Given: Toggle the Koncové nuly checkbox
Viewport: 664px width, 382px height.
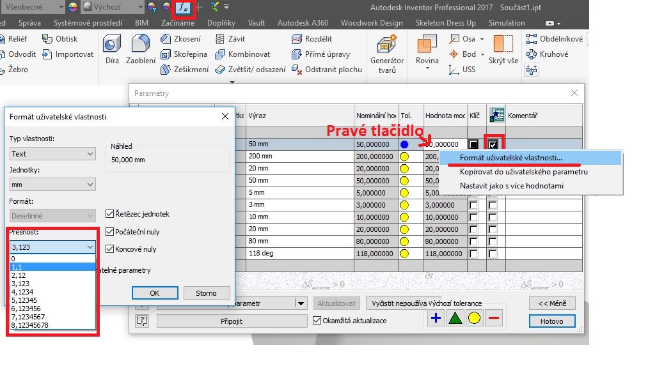Looking at the screenshot, I should 109,248.
